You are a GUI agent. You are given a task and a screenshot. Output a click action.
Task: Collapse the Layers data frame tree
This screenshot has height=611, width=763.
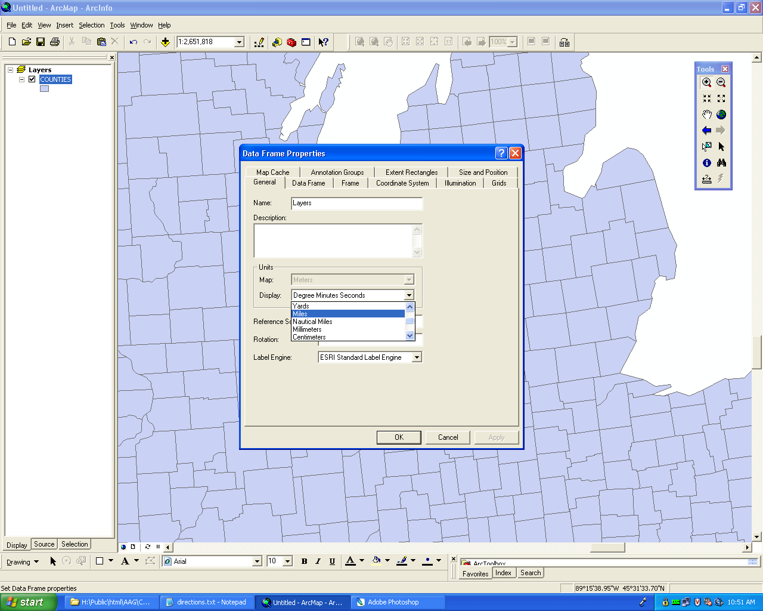pos(10,70)
